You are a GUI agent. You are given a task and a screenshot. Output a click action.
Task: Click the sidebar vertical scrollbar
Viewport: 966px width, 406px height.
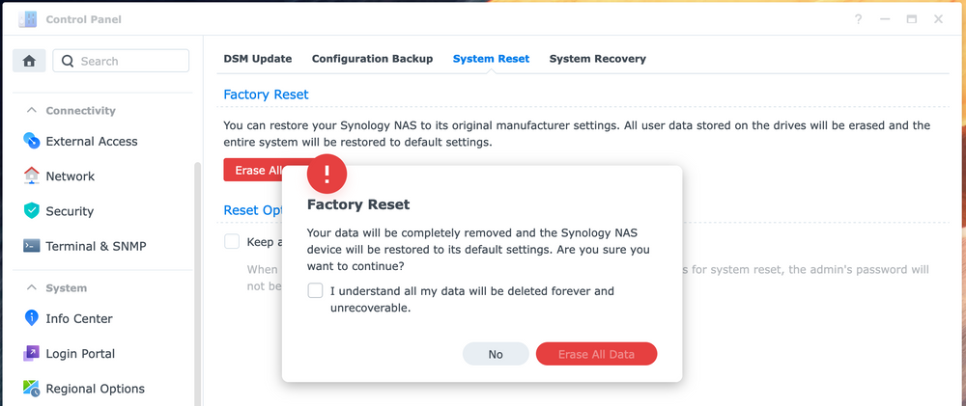[x=198, y=283]
